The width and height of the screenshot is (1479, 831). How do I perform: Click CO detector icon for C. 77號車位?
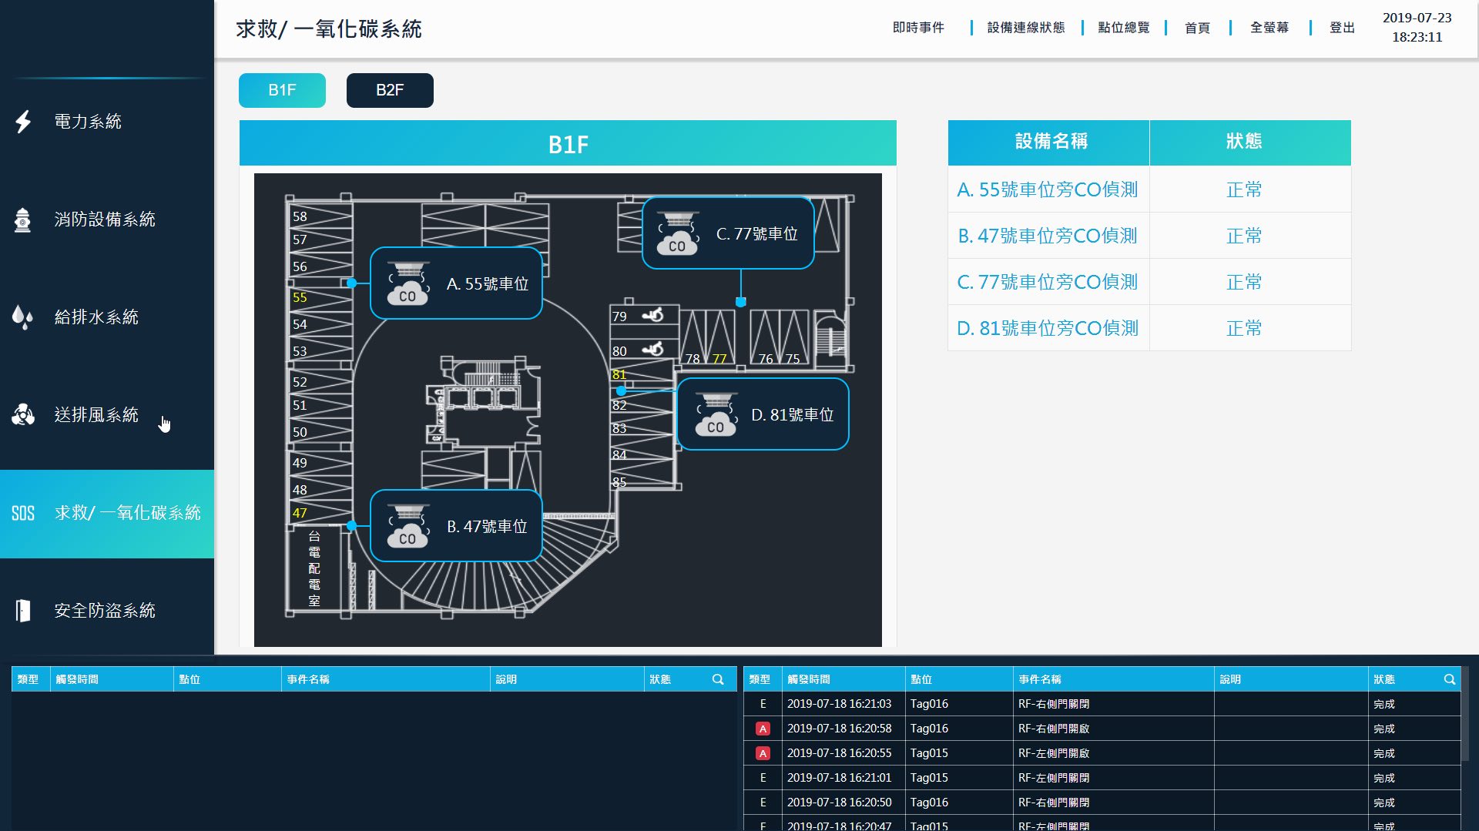[x=677, y=233]
